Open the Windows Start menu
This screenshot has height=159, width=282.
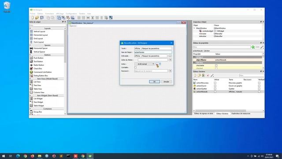(4, 156)
